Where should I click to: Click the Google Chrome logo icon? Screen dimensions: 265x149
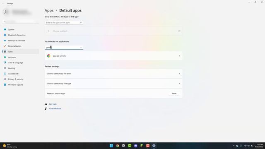(x=49, y=56)
